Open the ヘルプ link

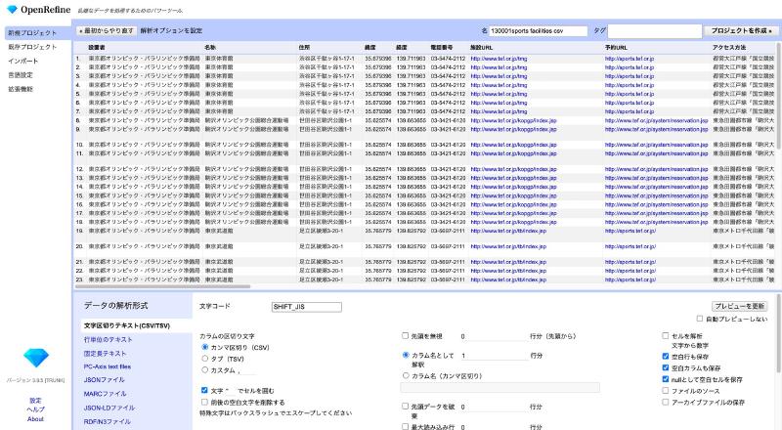point(35,409)
